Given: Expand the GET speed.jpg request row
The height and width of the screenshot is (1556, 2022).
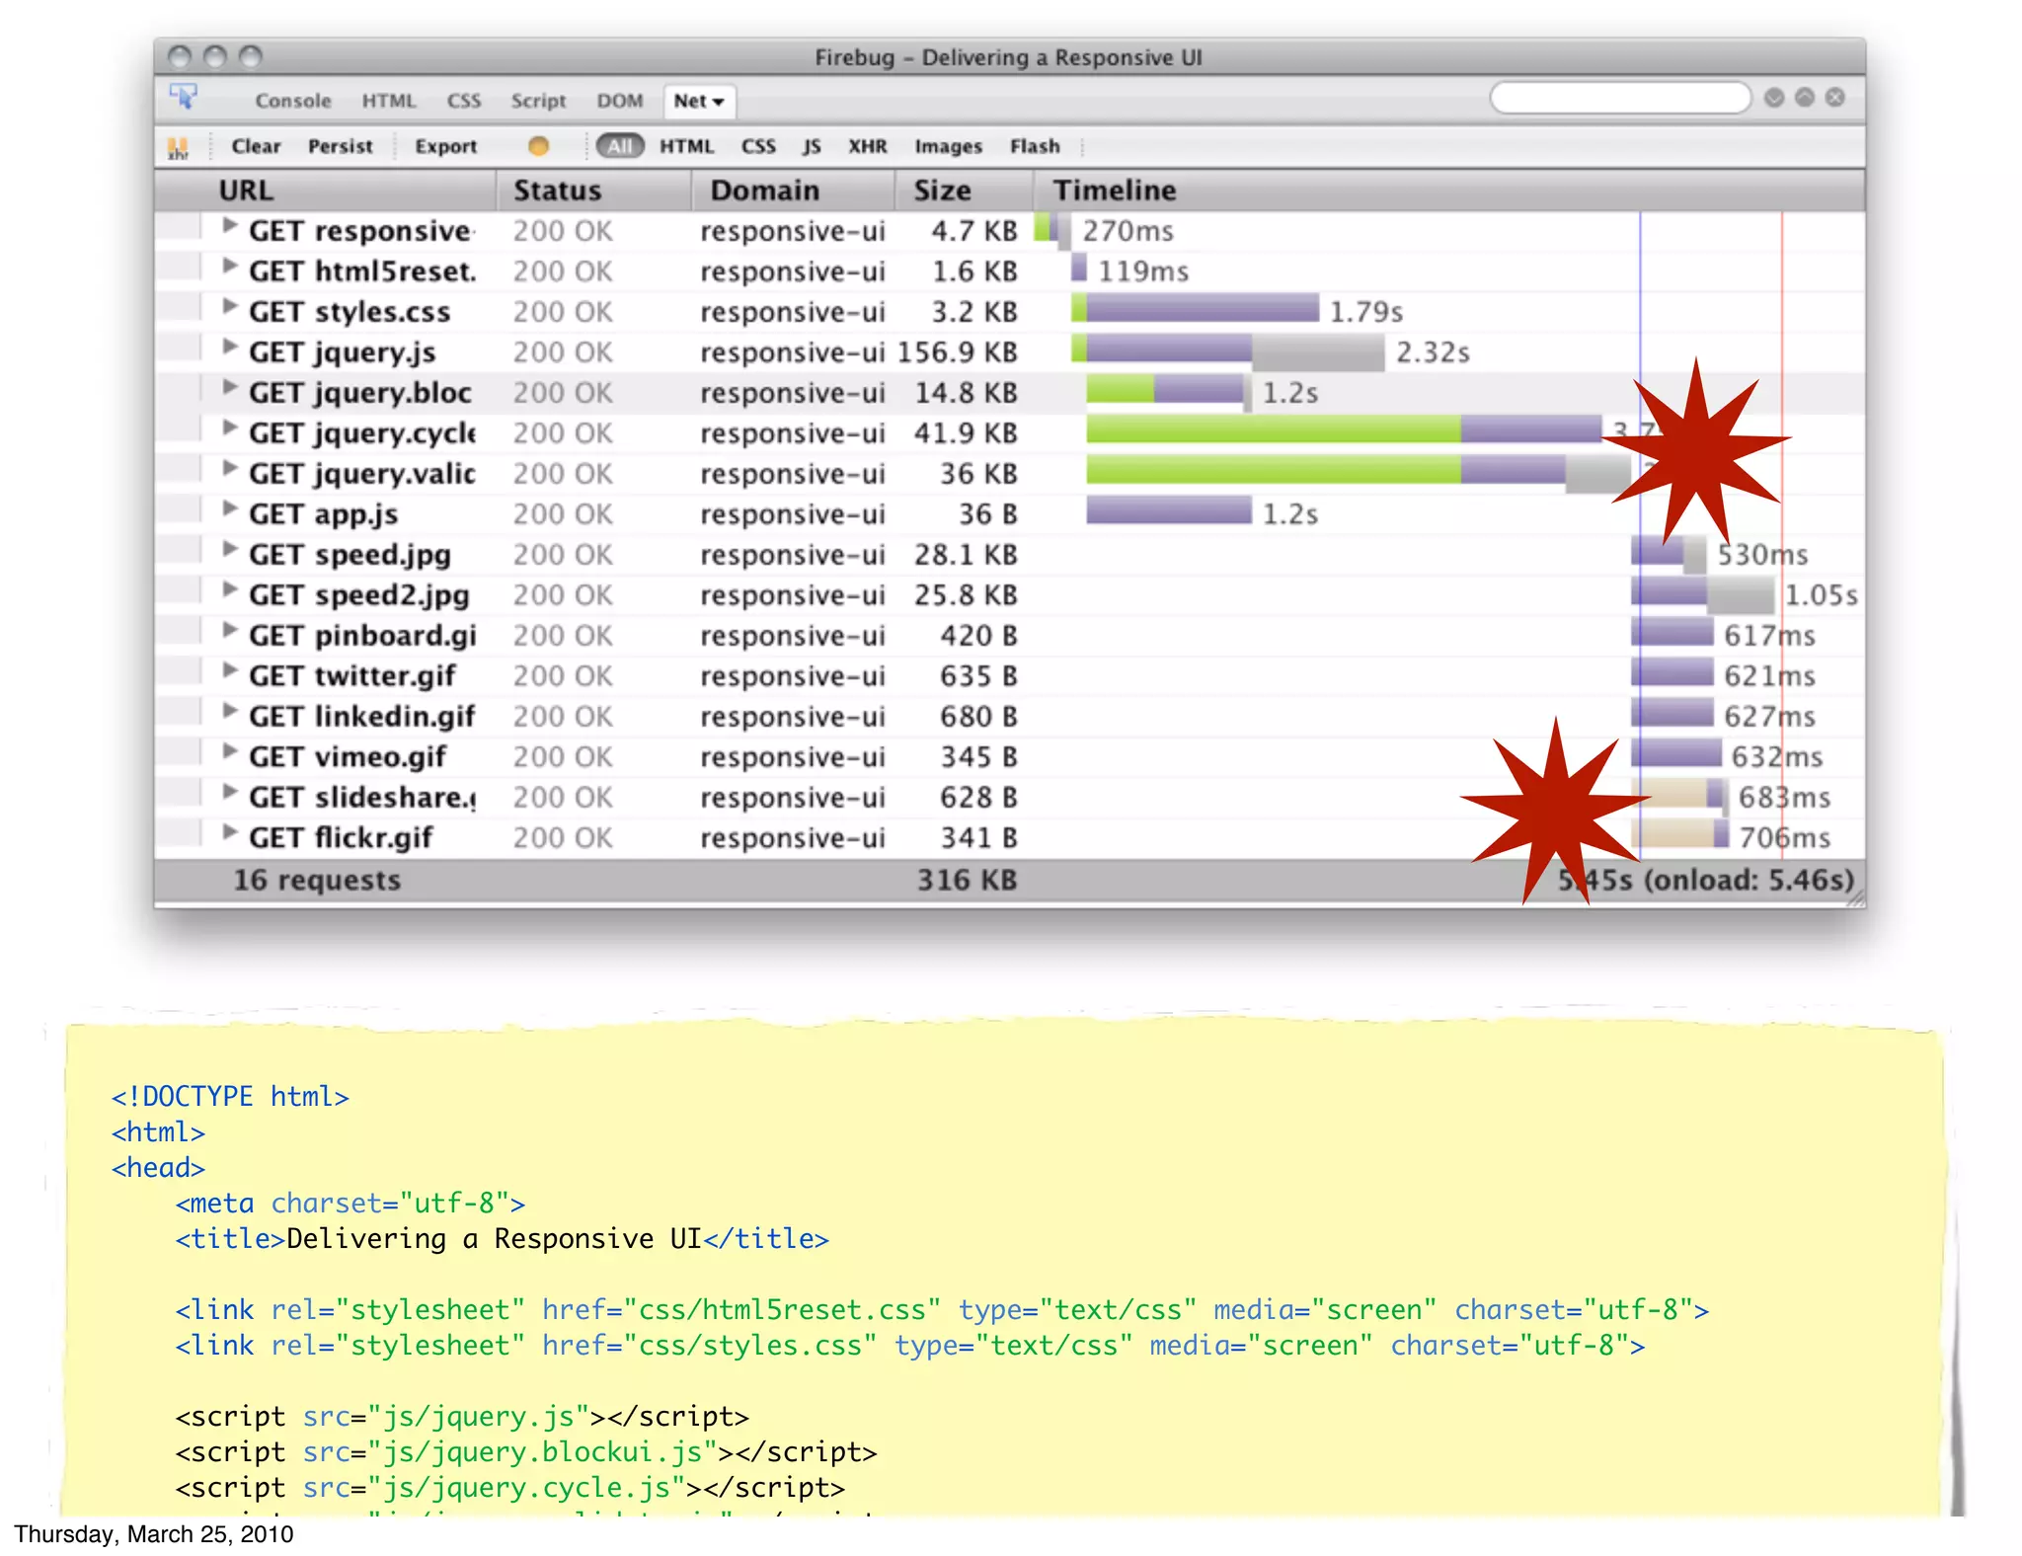Looking at the screenshot, I should click(230, 549).
